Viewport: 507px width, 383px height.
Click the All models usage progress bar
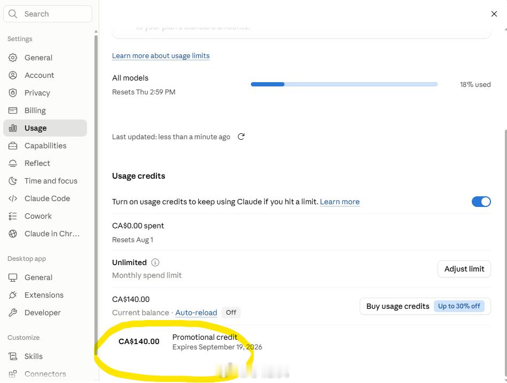(344, 84)
